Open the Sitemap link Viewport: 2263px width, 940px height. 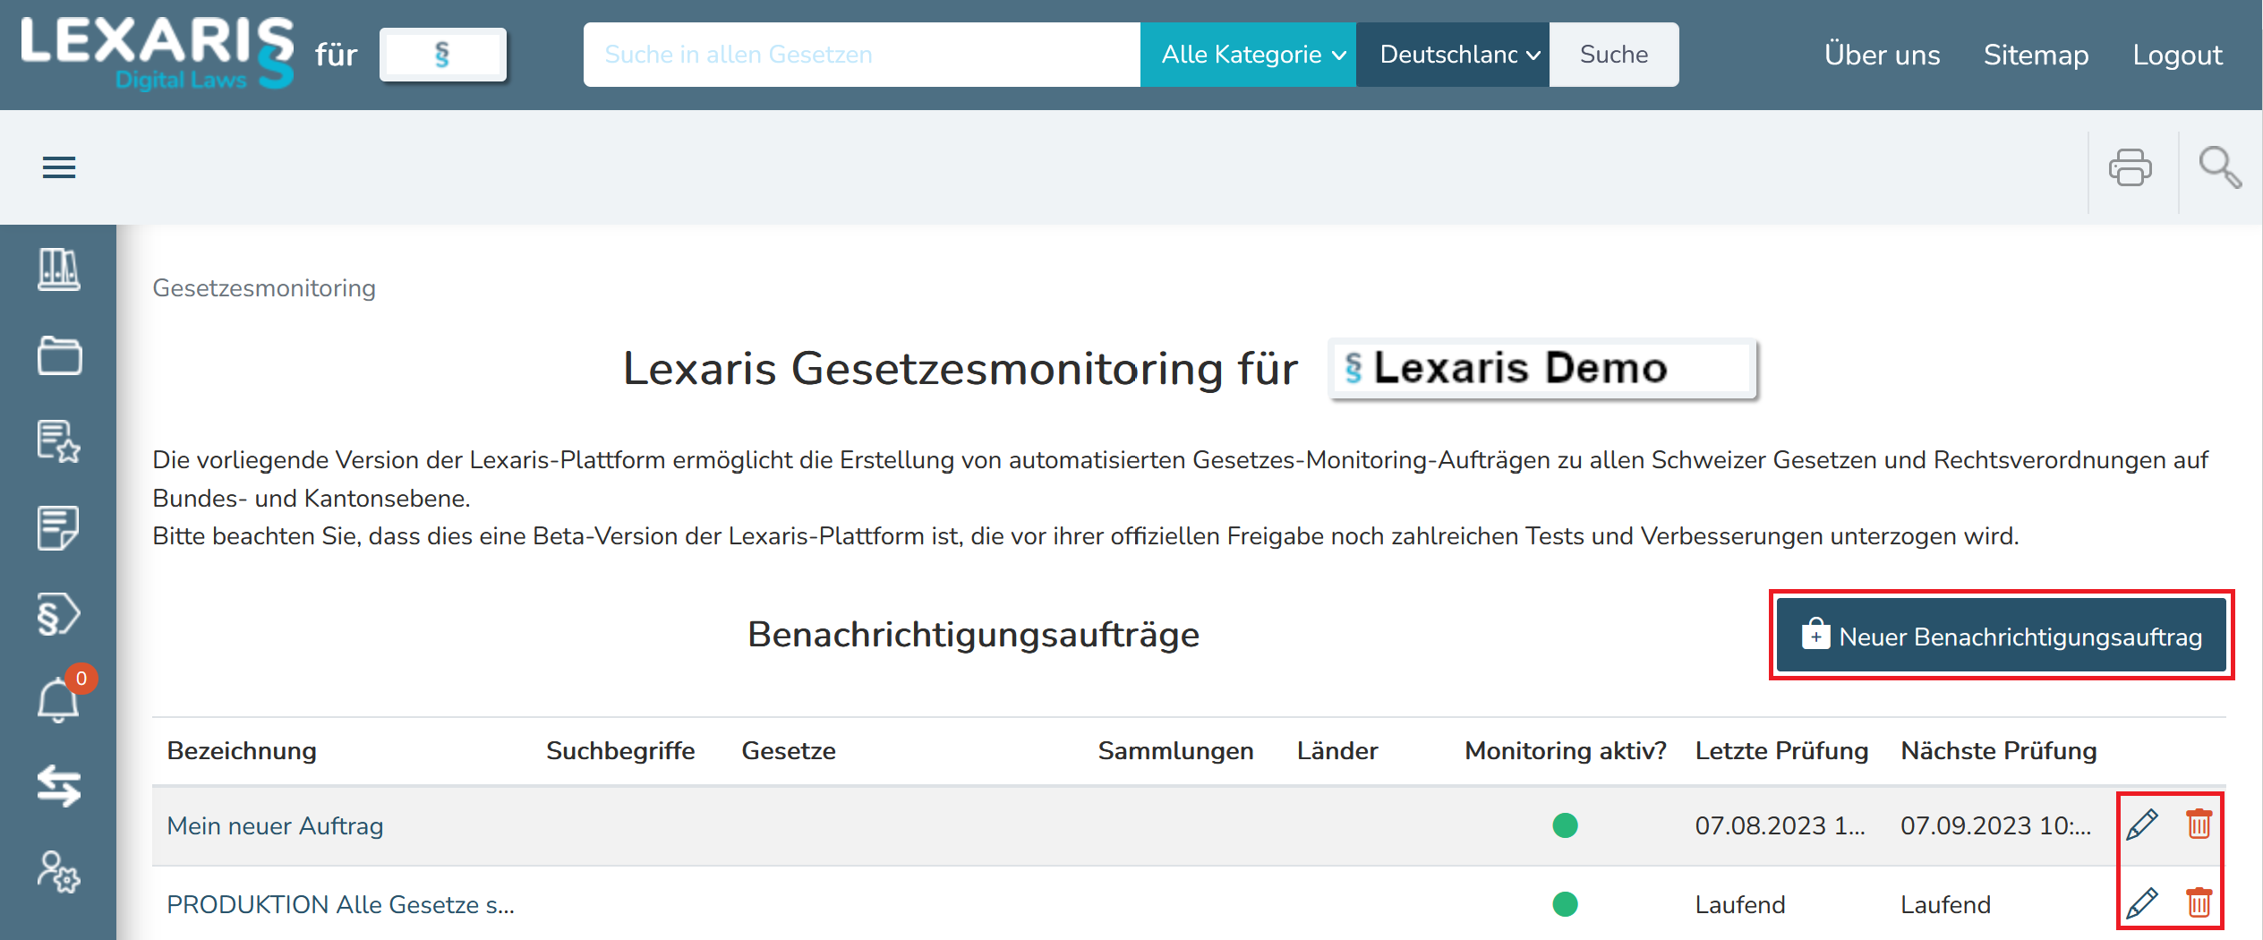pos(2036,55)
